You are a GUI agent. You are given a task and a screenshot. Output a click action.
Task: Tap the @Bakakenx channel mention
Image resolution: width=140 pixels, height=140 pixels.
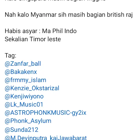(x=21, y=72)
